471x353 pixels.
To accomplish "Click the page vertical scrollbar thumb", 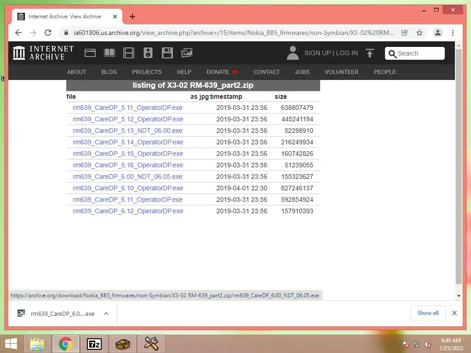I will click(459, 166).
